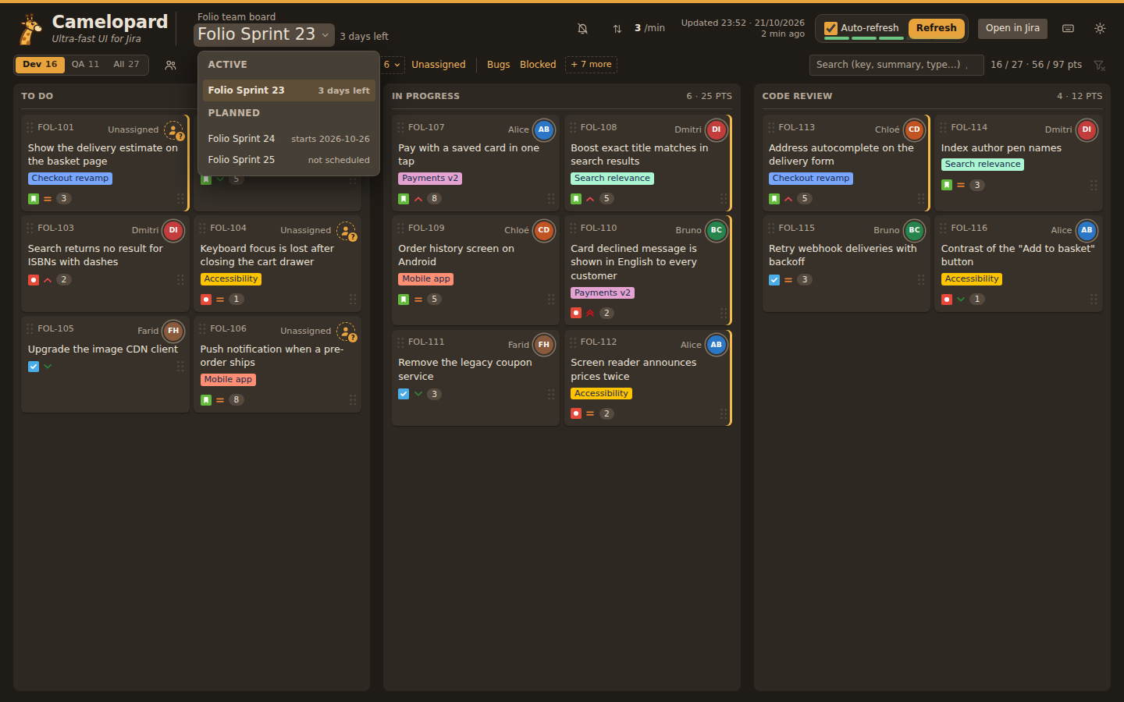Switch theme with the sun icon
The width and height of the screenshot is (1124, 702).
[1100, 29]
